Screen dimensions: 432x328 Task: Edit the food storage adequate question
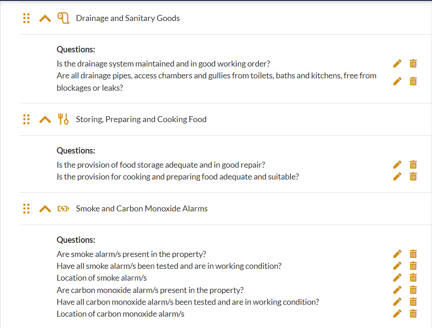pyautogui.click(x=397, y=165)
